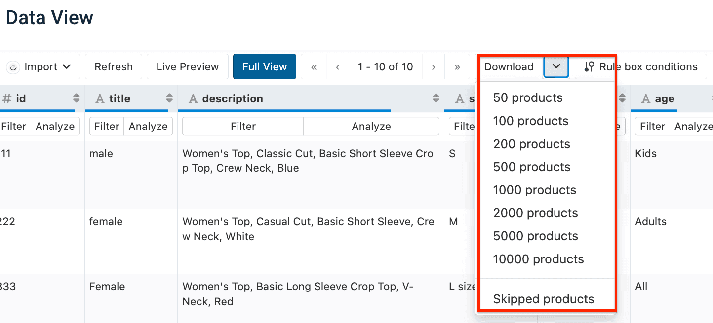Go to the first page arrow

[314, 67]
